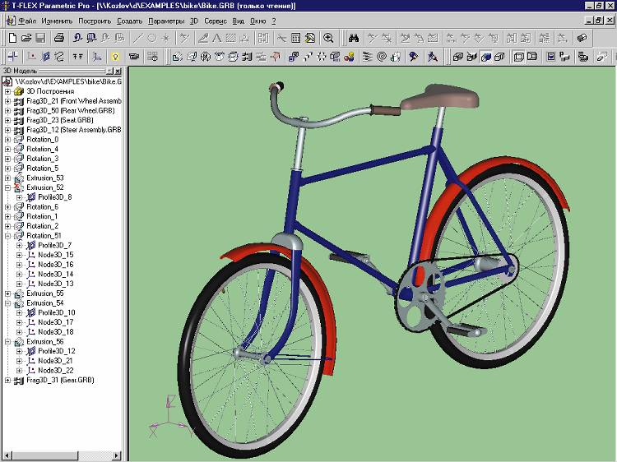The height and width of the screenshot is (462, 617).
Task: Click the Undo arrow icon
Action: tap(77, 38)
